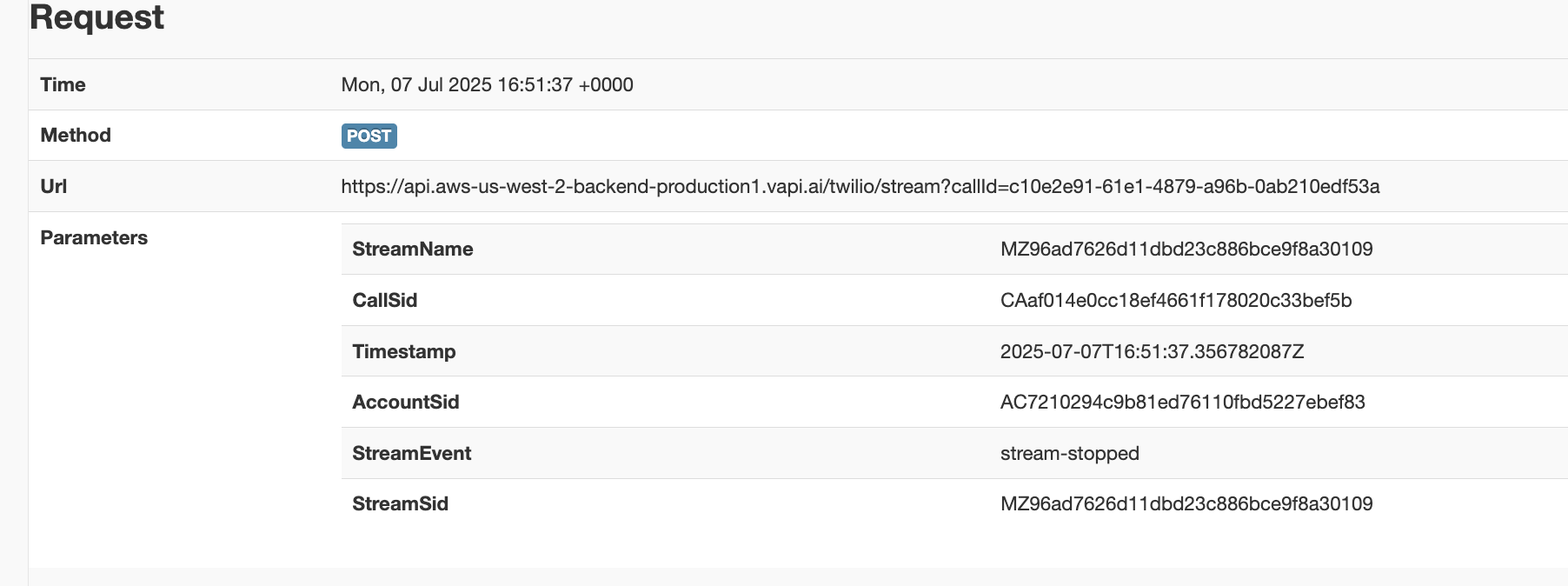Click the StreamSid value in last row
The width and height of the screenshot is (1568, 586).
1186,503
